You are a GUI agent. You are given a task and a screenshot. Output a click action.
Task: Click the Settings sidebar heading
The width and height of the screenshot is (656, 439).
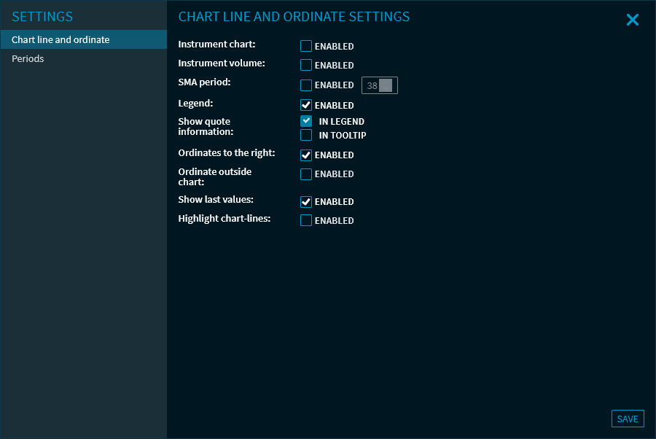click(42, 17)
